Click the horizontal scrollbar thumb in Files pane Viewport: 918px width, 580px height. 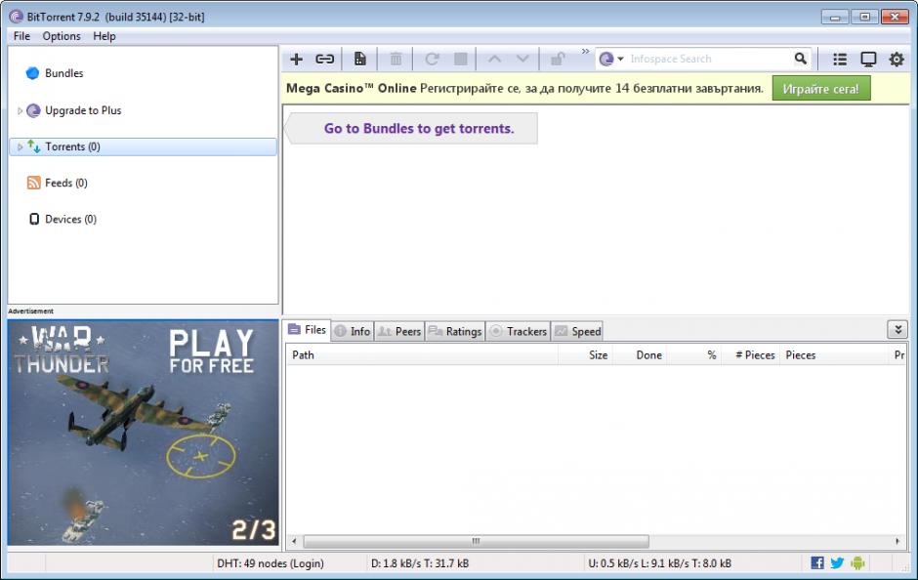coord(476,541)
